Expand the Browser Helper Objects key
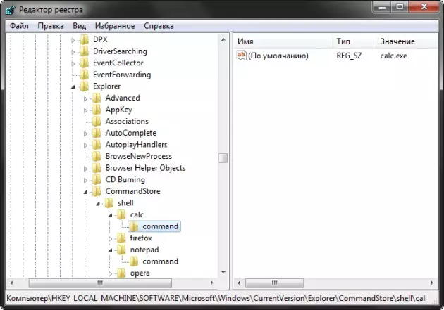This screenshot has height=310, width=444. pos(85,169)
